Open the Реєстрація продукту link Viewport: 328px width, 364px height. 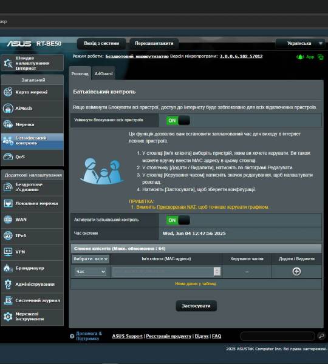point(168,336)
